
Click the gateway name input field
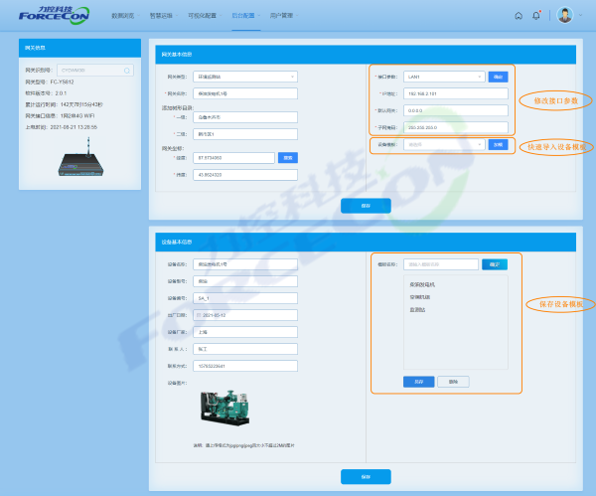245,93
